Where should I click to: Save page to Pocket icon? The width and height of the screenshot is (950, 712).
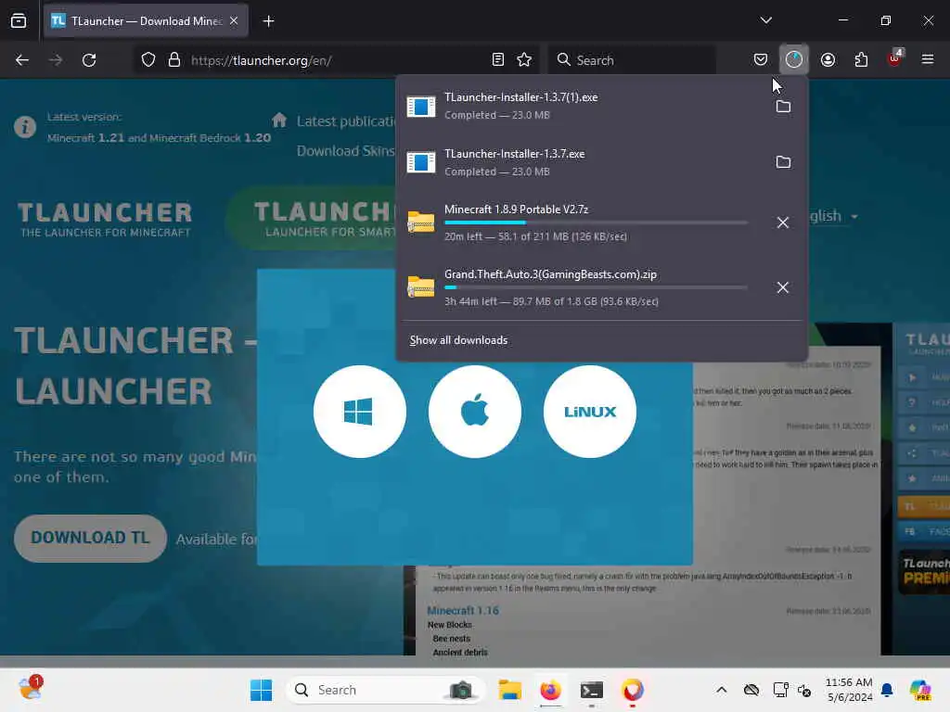761,59
